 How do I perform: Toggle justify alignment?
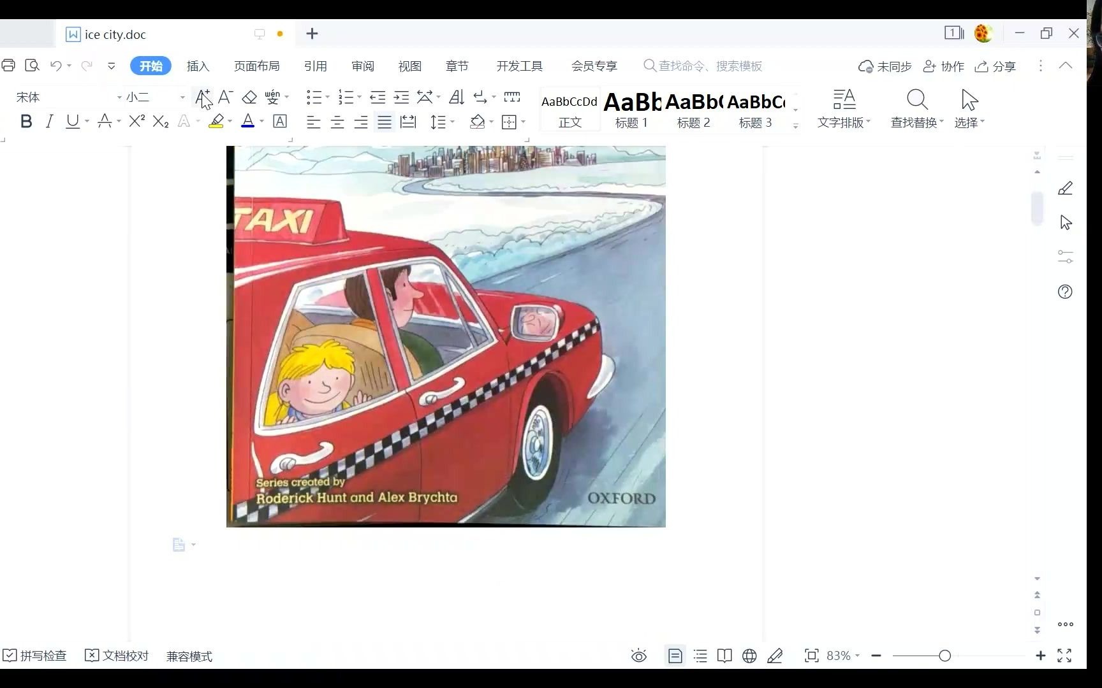[x=385, y=122]
